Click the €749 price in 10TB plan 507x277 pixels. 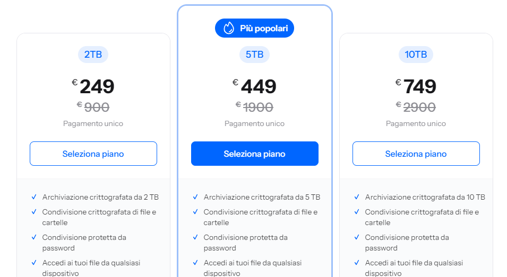pos(416,86)
